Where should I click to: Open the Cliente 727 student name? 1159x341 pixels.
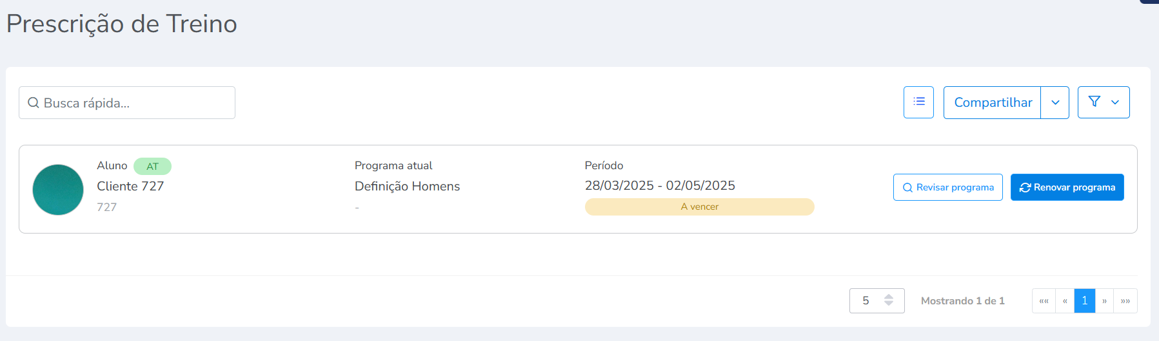pyautogui.click(x=130, y=186)
